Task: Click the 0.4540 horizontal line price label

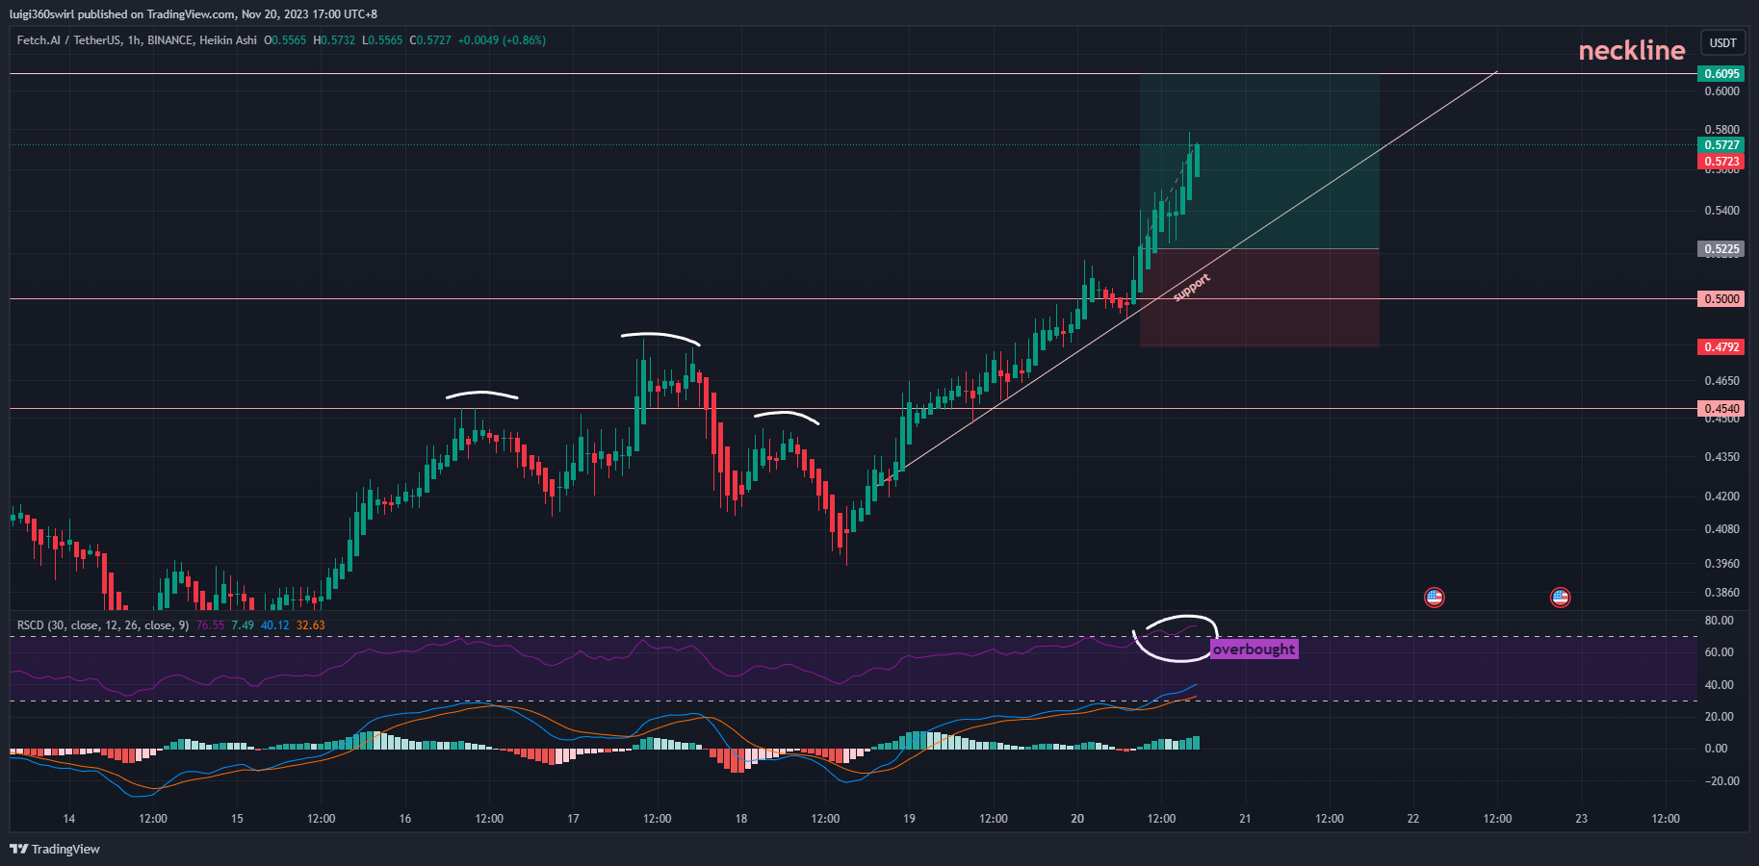Action: pyautogui.click(x=1721, y=409)
